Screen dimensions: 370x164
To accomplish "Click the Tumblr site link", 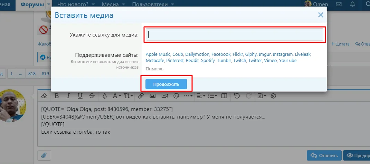I will [x=224, y=61].
